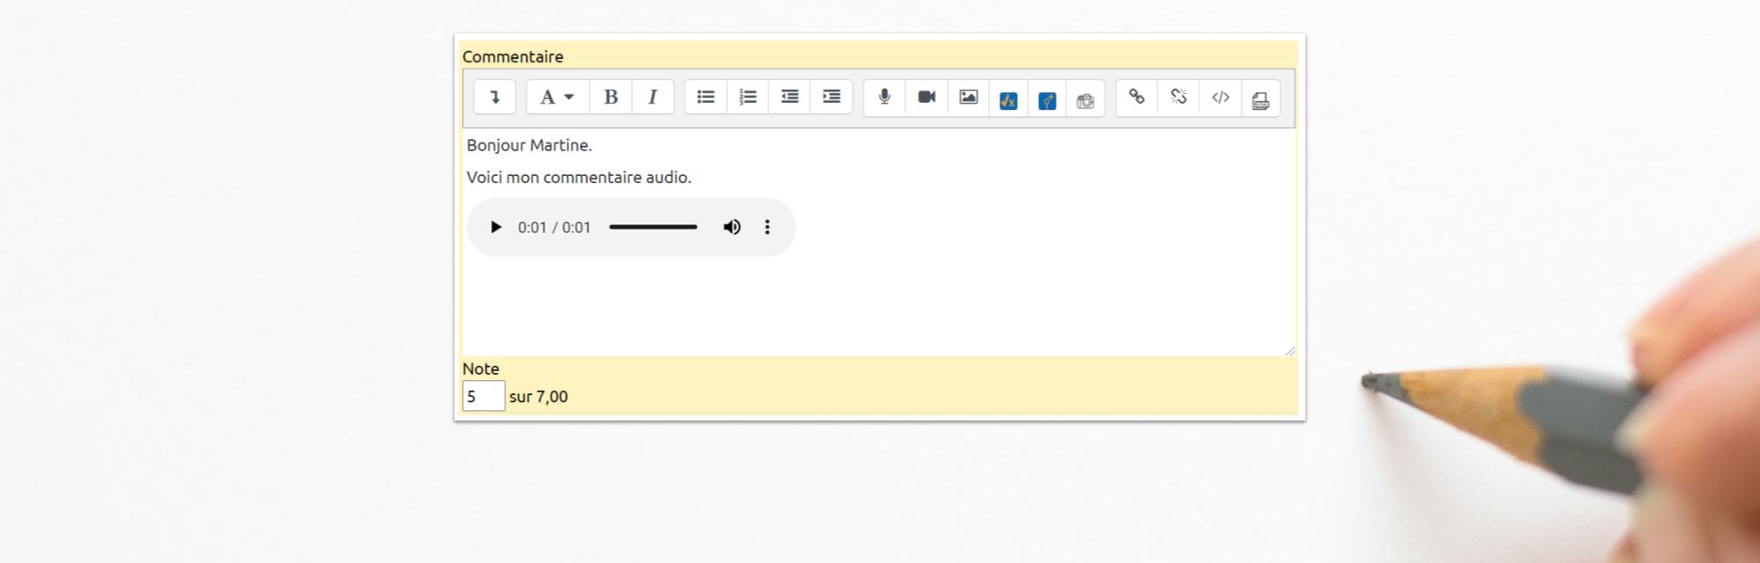Record audio with the microphone icon
The height and width of the screenshot is (563, 1760).
click(x=884, y=98)
